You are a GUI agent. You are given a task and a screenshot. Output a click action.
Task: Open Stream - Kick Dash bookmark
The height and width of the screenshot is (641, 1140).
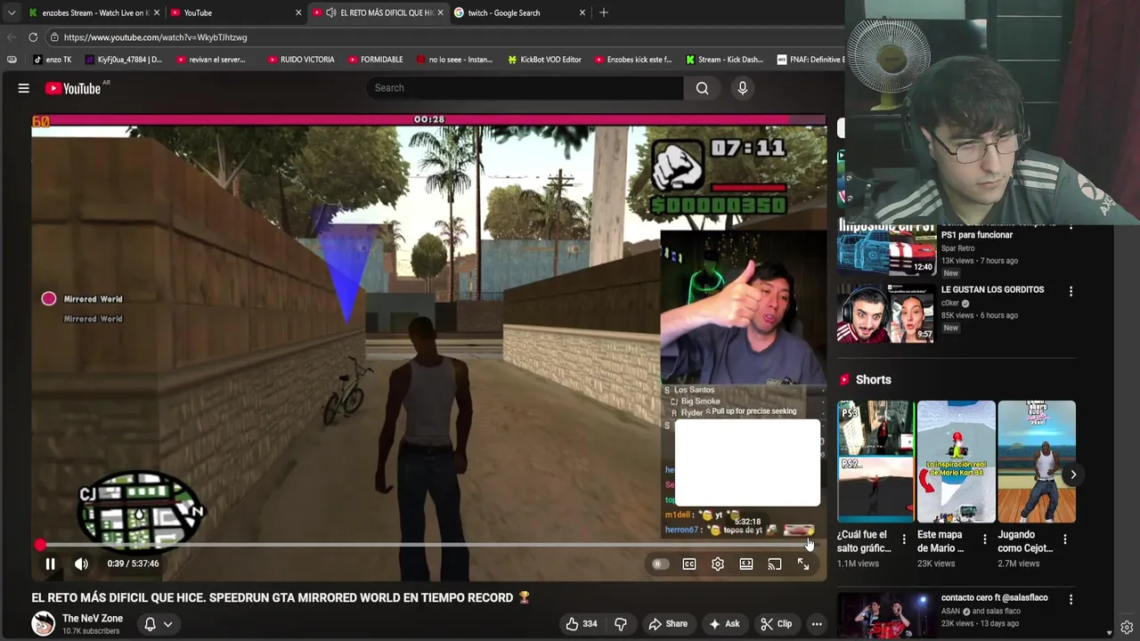pos(724,60)
